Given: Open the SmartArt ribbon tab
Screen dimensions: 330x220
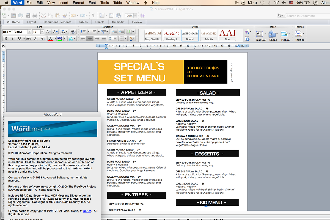Looking at the screenshot, I should coord(118,22).
